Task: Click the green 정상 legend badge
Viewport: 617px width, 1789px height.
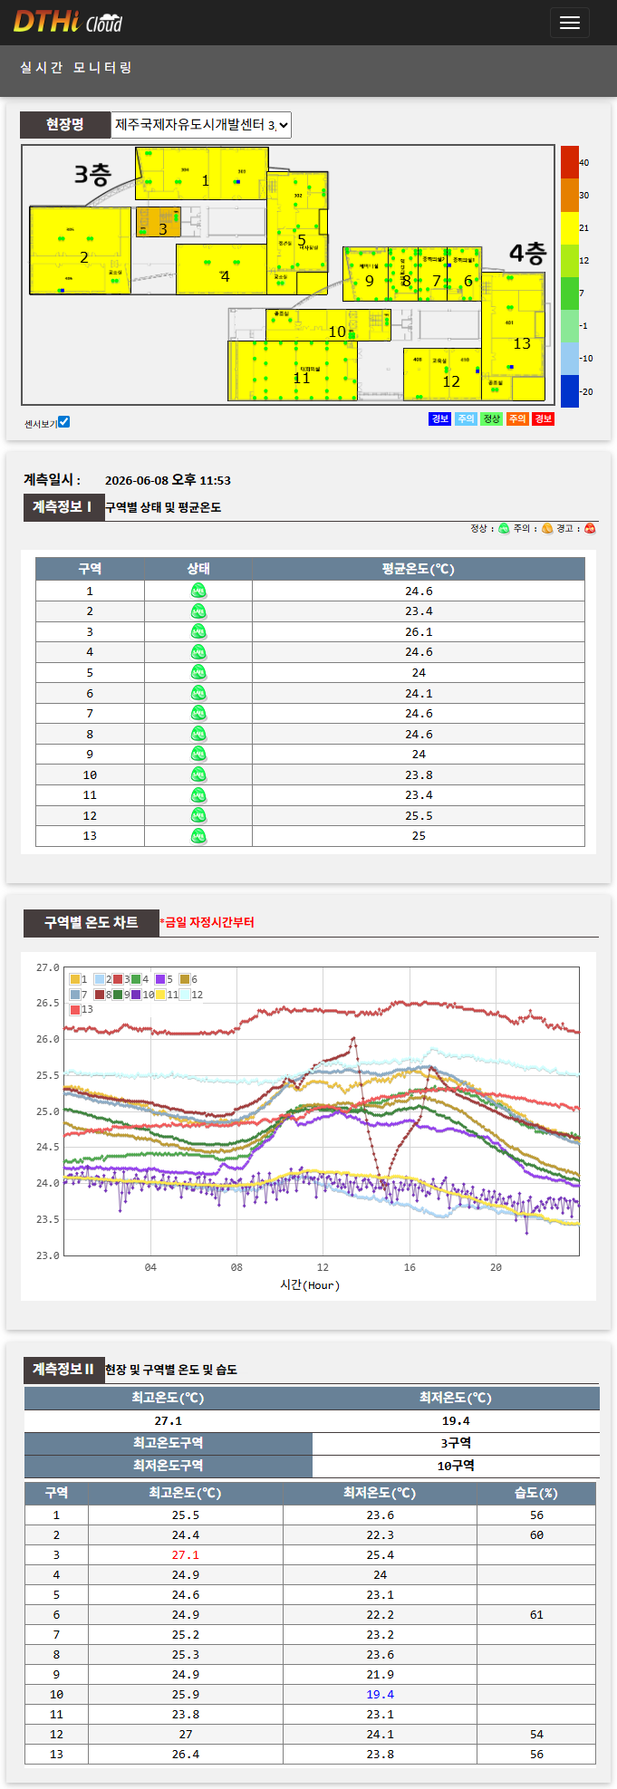Action: coord(491,418)
